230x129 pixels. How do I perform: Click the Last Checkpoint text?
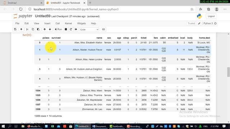pyautogui.click(x=68, y=16)
